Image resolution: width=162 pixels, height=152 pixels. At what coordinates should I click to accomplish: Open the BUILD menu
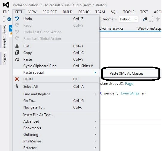[x=68, y=12]
